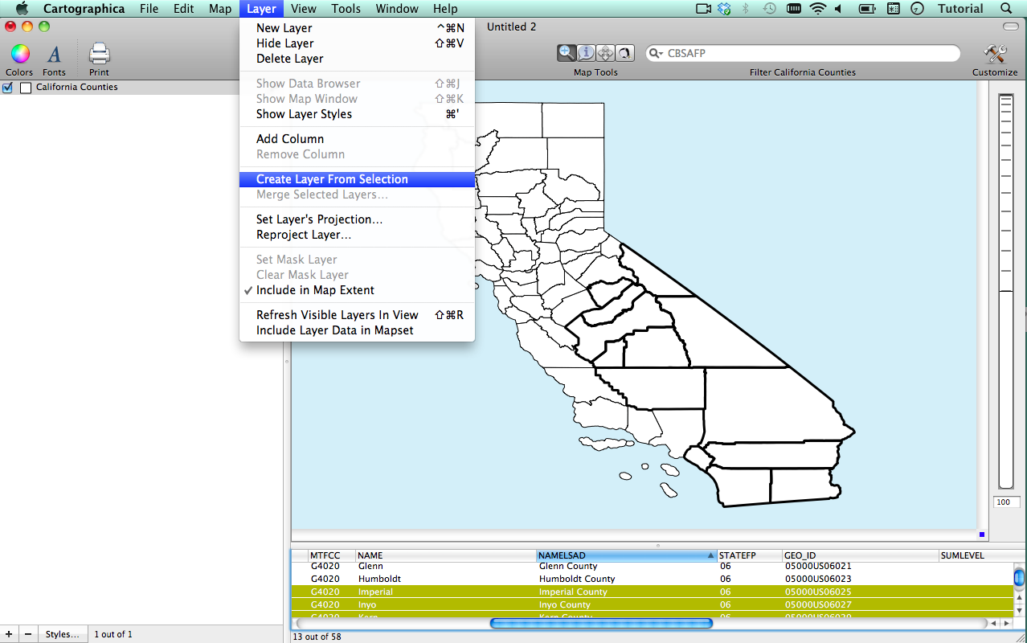Select the Imperial County table row
Viewport: 1027px width, 643px height.
[x=572, y=592]
